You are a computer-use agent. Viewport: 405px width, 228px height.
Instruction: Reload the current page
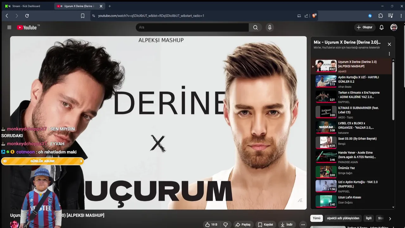tap(27, 16)
